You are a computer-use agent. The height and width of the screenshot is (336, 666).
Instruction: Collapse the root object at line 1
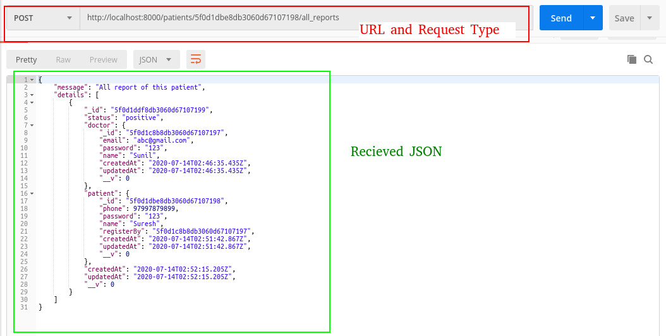(x=32, y=80)
